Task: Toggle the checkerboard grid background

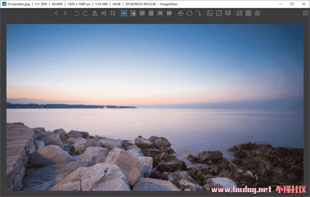Action: pyautogui.click(x=248, y=13)
